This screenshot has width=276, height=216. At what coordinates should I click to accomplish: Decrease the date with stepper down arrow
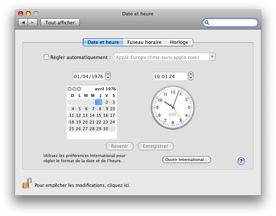(x=108, y=78)
